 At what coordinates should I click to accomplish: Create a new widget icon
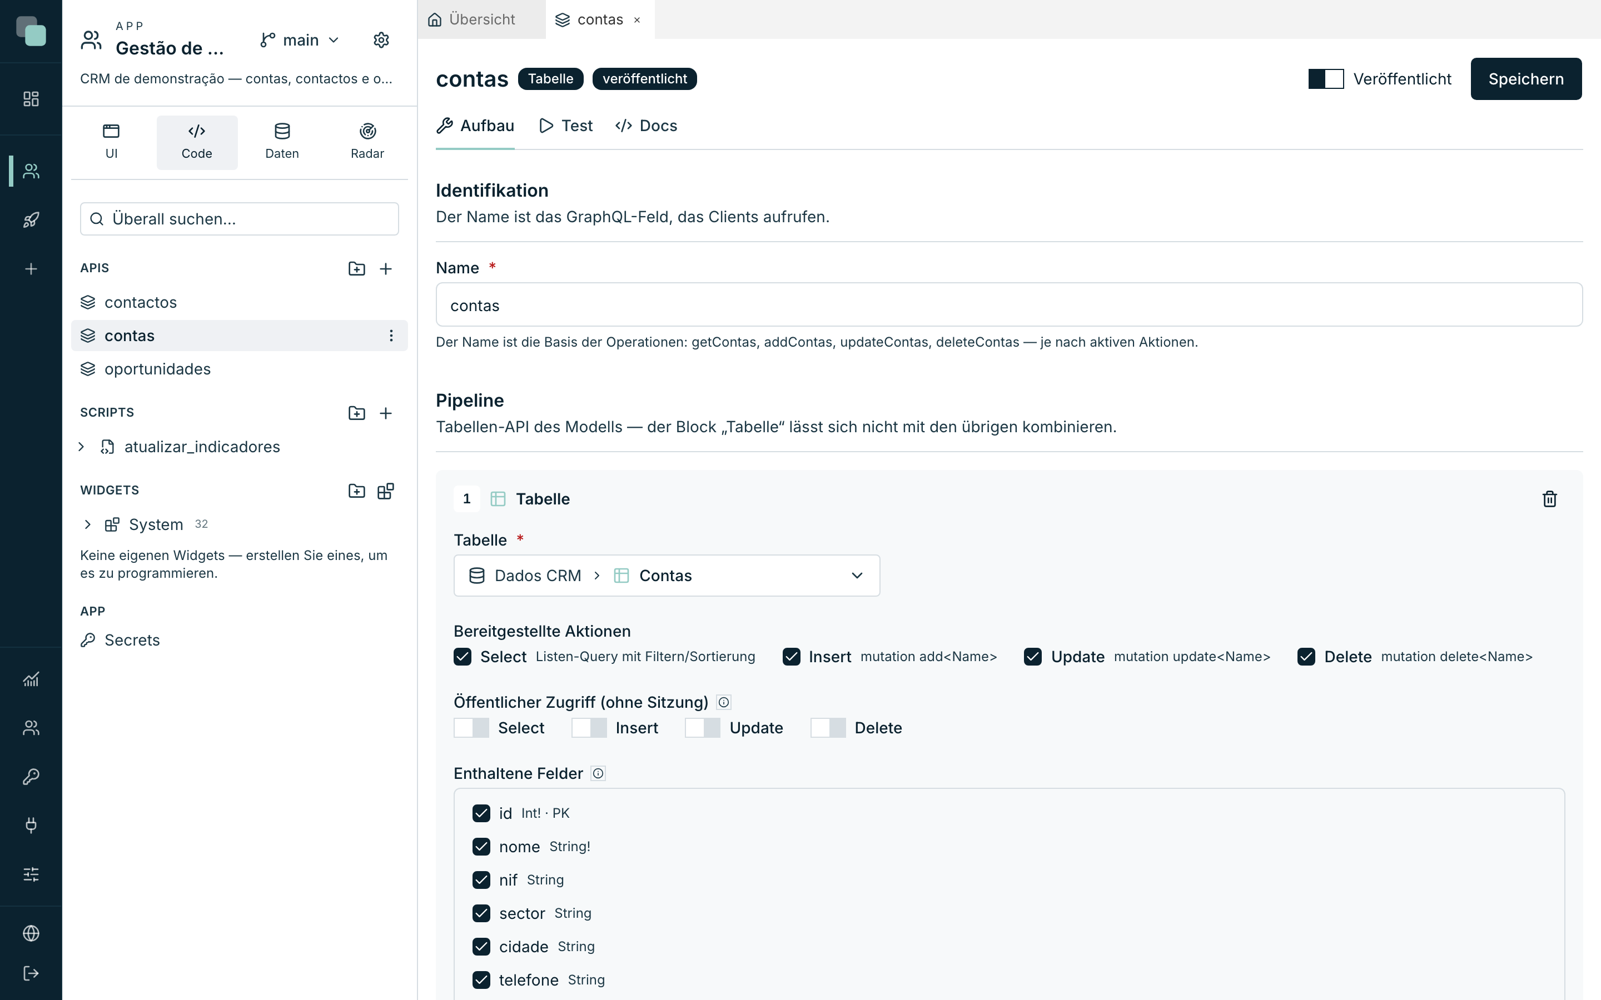[x=386, y=491]
